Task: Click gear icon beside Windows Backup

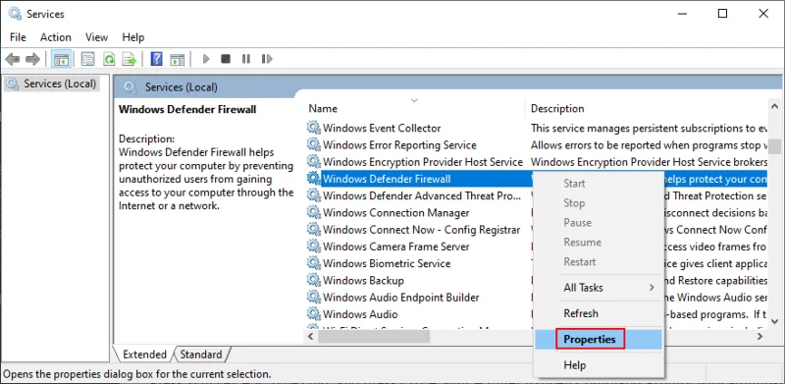Action: [314, 280]
